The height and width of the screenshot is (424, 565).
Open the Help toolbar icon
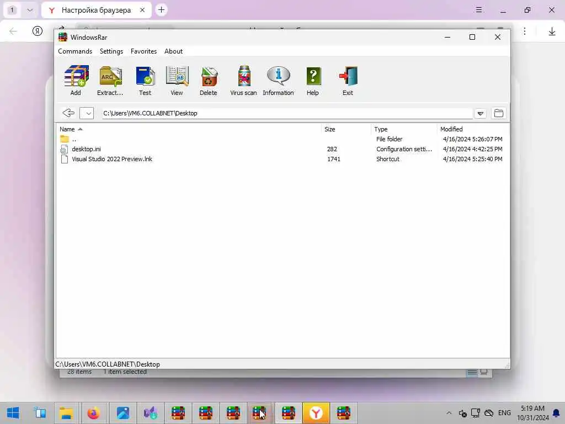coord(313,81)
